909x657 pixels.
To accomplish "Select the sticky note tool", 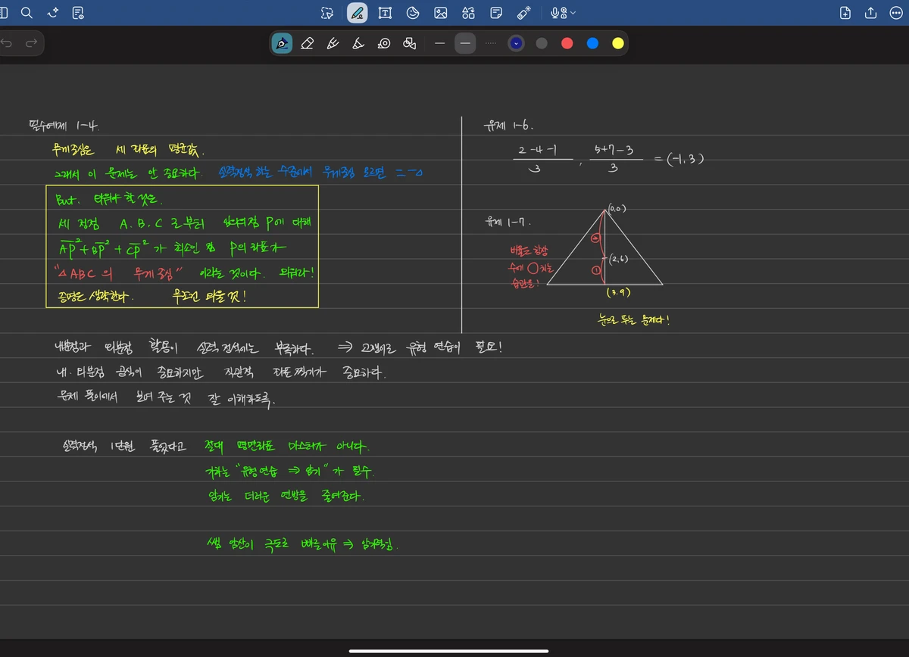I will click(x=496, y=13).
